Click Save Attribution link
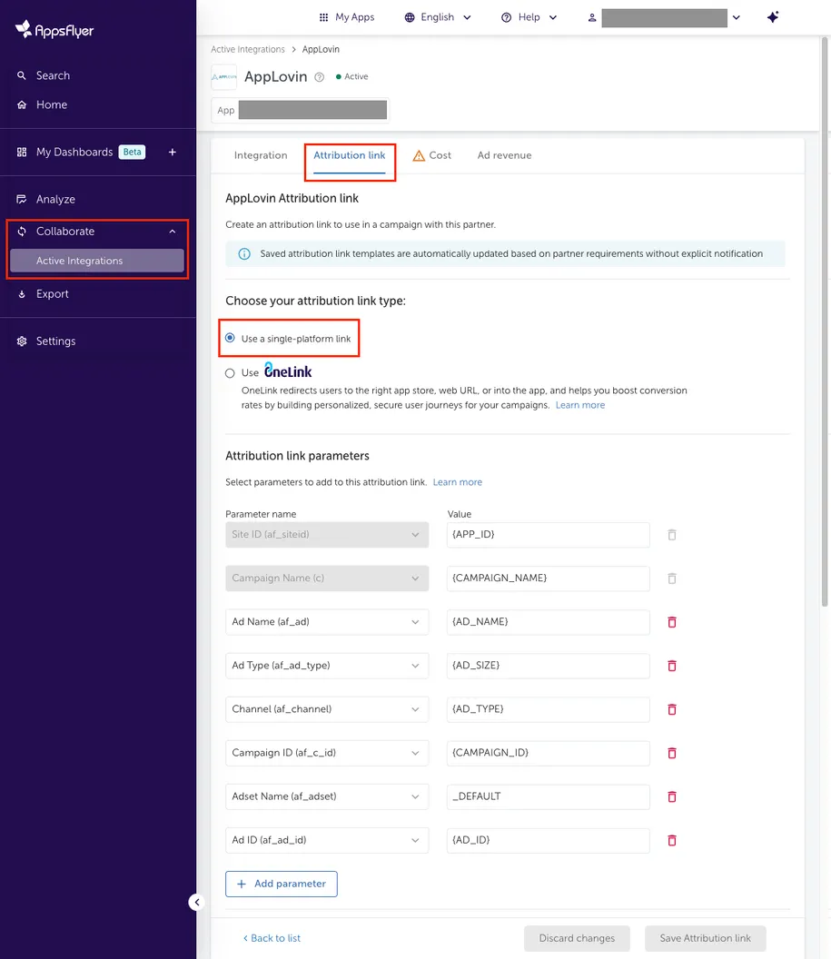This screenshot has width=831, height=959. click(705, 938)
